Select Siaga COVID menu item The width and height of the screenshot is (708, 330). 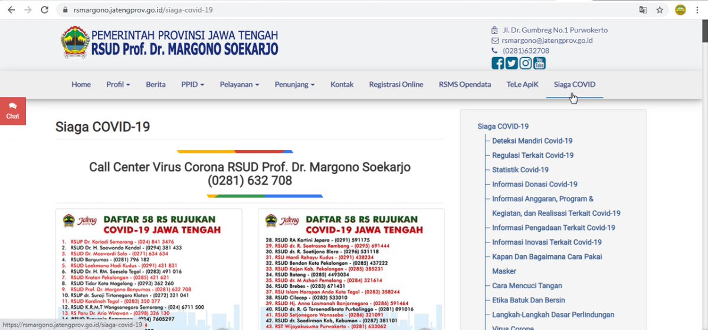pos(575,85)
